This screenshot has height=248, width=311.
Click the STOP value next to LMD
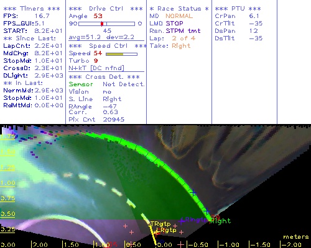174,24
